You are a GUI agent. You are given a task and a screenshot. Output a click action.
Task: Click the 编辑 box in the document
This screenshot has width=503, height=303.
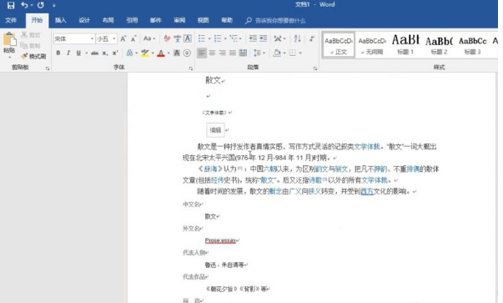(x=215, y=130)
